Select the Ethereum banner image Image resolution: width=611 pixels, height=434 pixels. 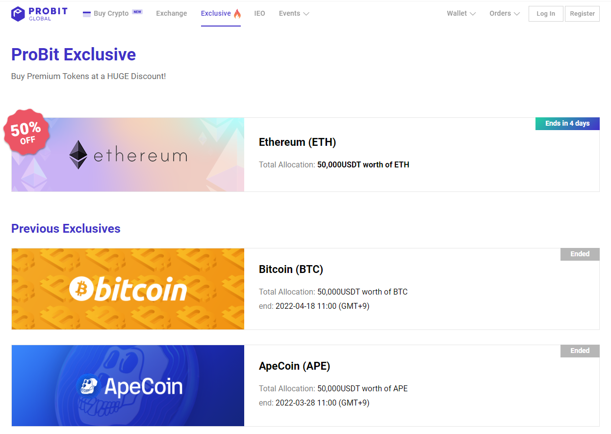click(x=127, y=154)
